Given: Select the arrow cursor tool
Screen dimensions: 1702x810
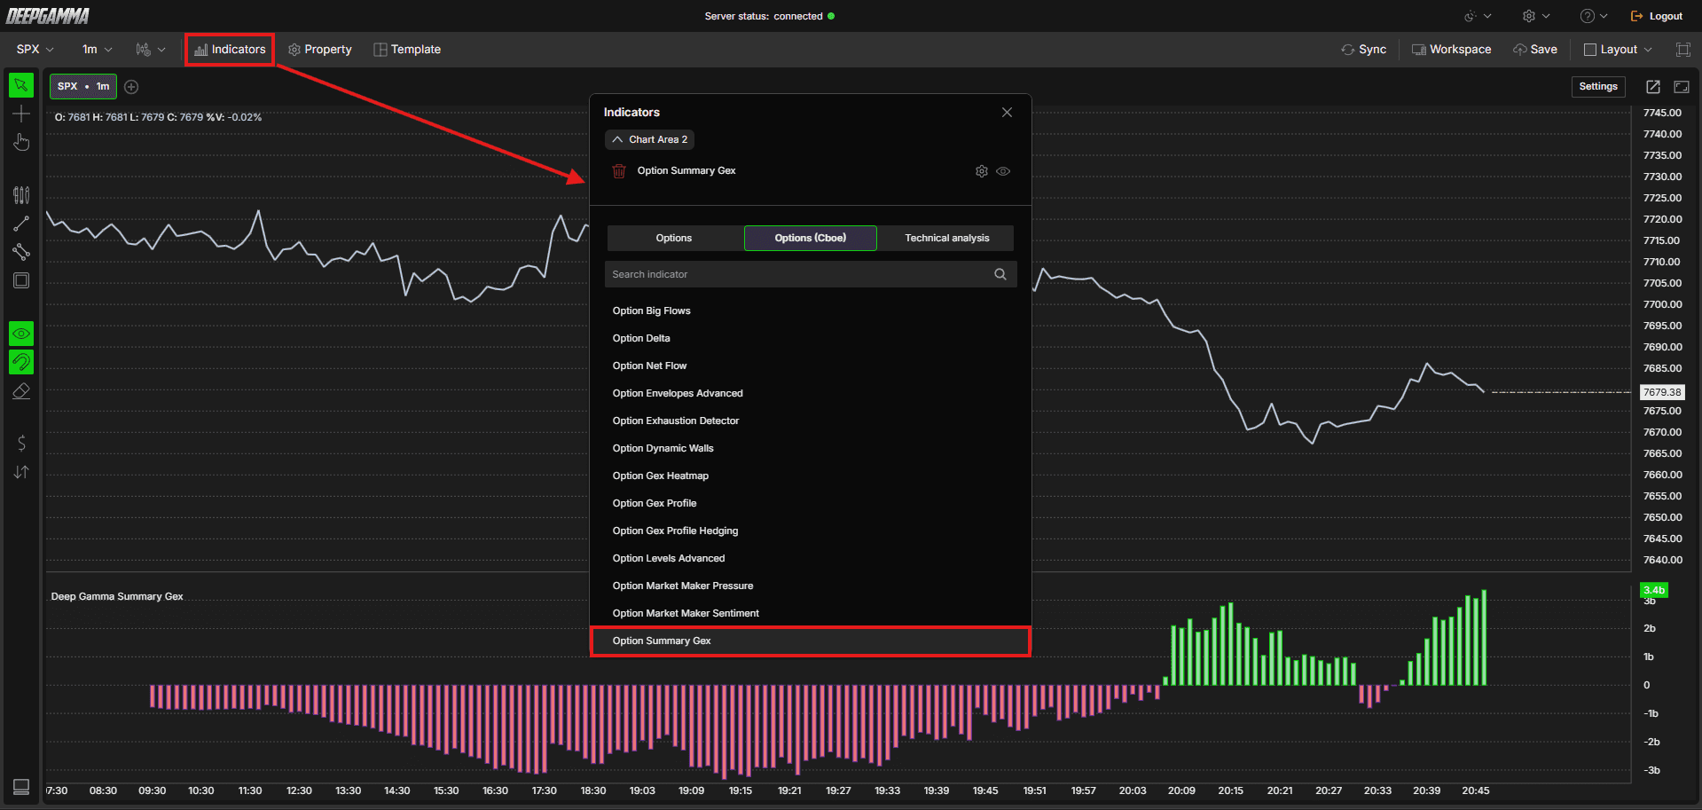Looking at the screenshot, I should tap(21, 85).
